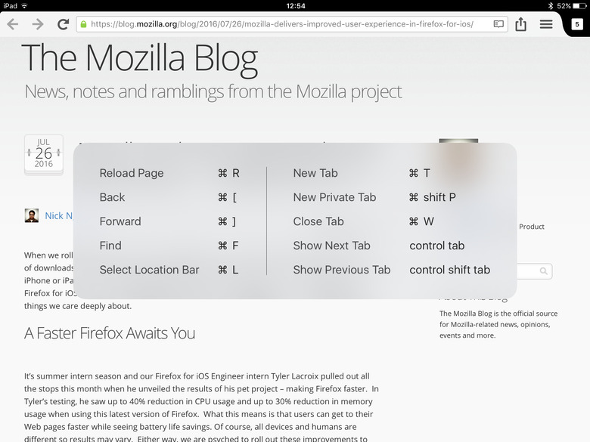The width and height of the screenshot is (590, 442).
Task: Open Nick N author link
Action: tap(59, 216)
